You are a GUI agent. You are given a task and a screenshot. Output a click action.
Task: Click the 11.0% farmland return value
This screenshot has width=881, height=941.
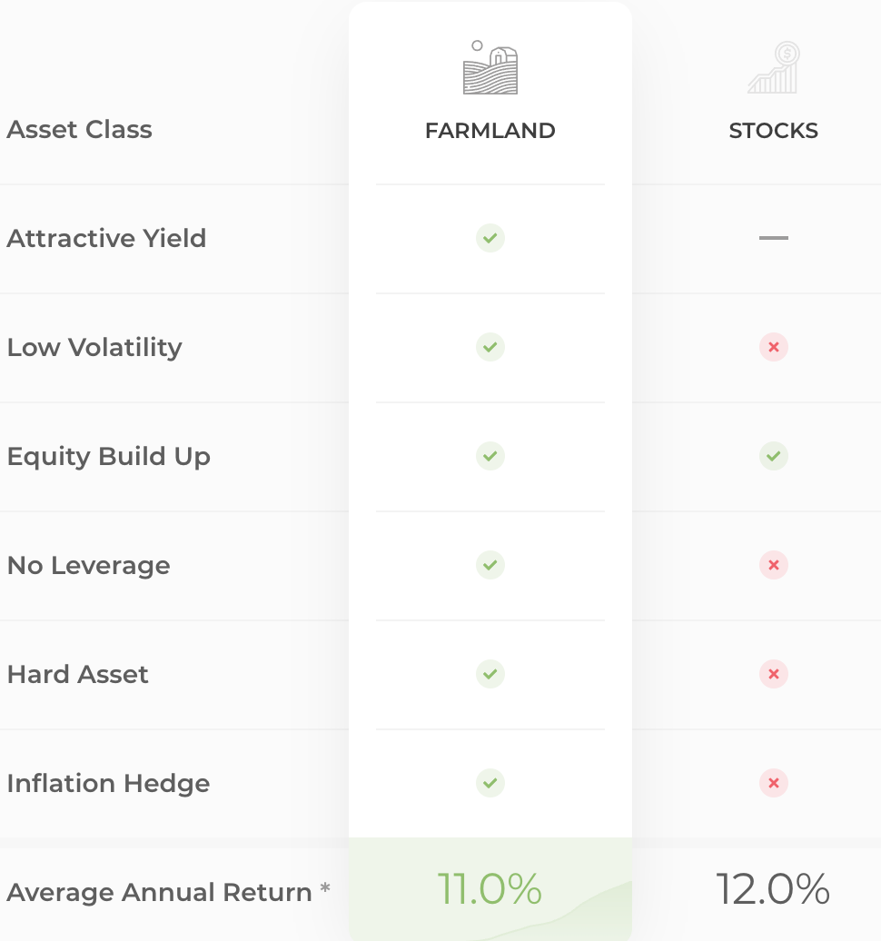tap(490, 889)
